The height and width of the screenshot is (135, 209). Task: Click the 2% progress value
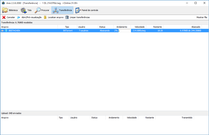[116, 31]
